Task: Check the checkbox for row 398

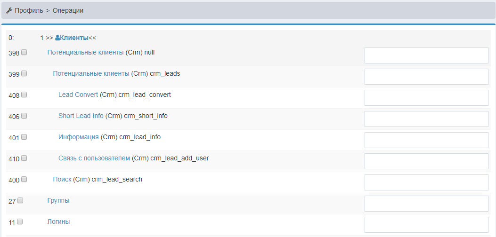Action: (24, 53)
